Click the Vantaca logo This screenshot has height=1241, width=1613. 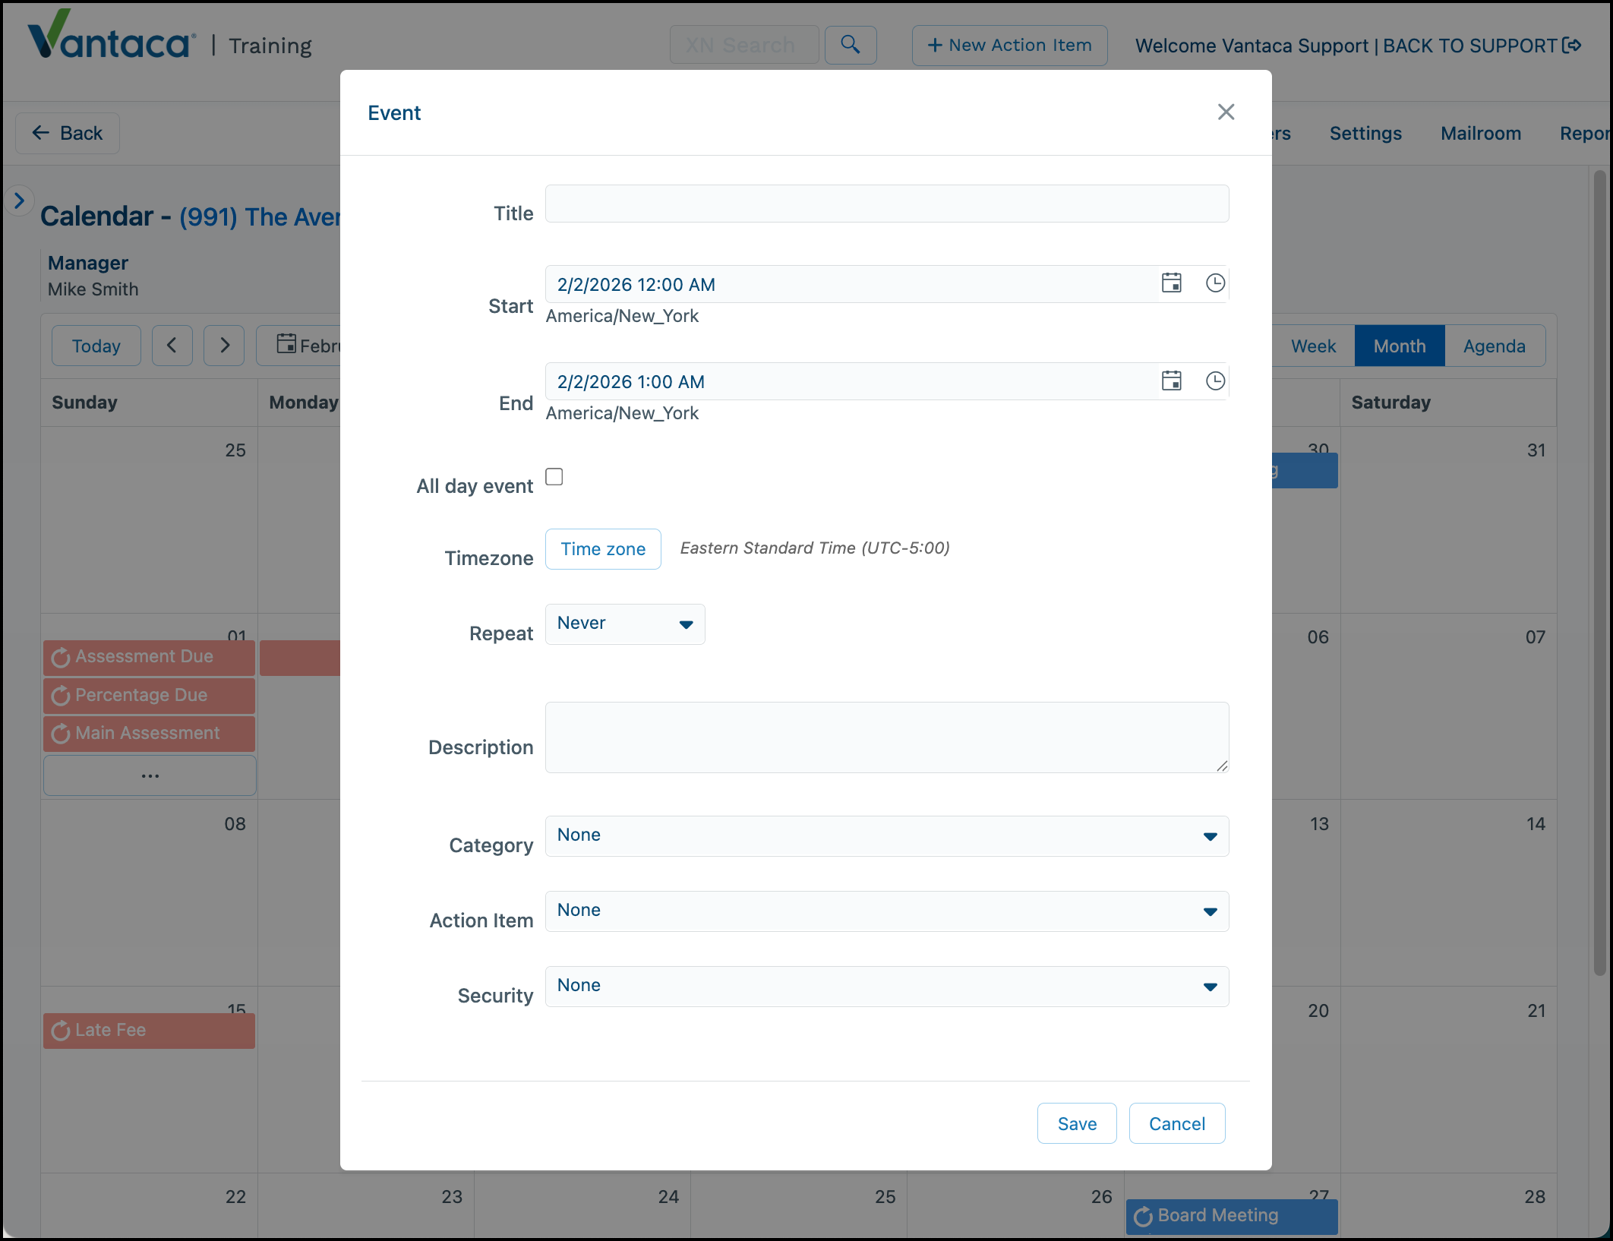tap(111, 35)
